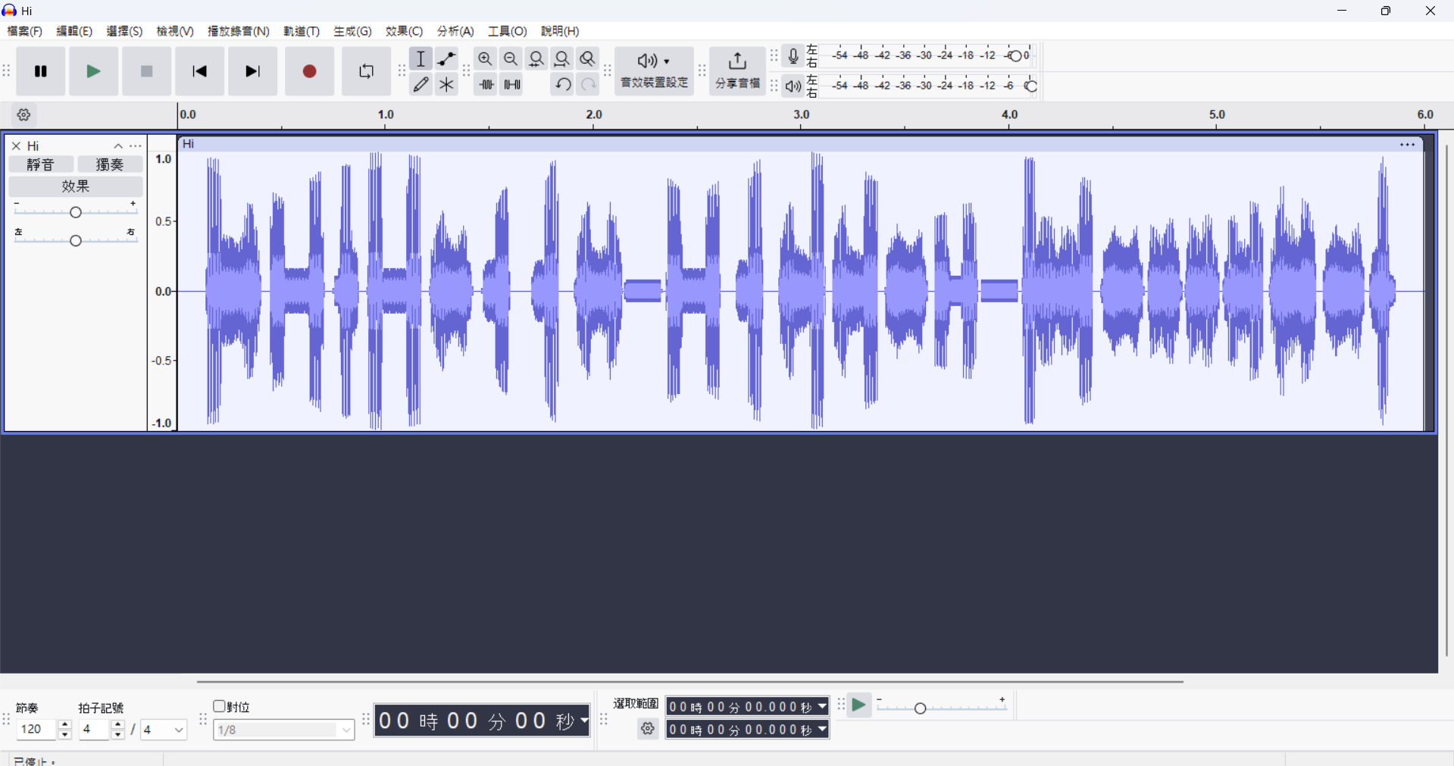
Task: Click the Zoom Out magnifier
Action: (x=511, y=58)
